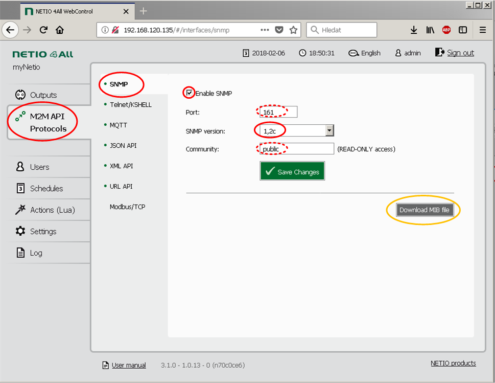This screenshot has height=383, width=495.
Task: Open the Outputs section in sidebar
Action: tap(43, 95)
